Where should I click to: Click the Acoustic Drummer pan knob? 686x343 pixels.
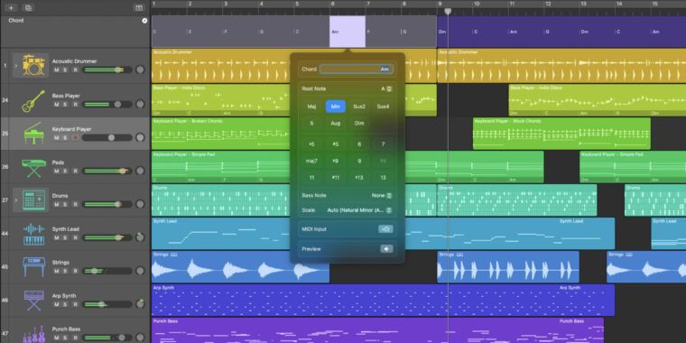(140, 70)
